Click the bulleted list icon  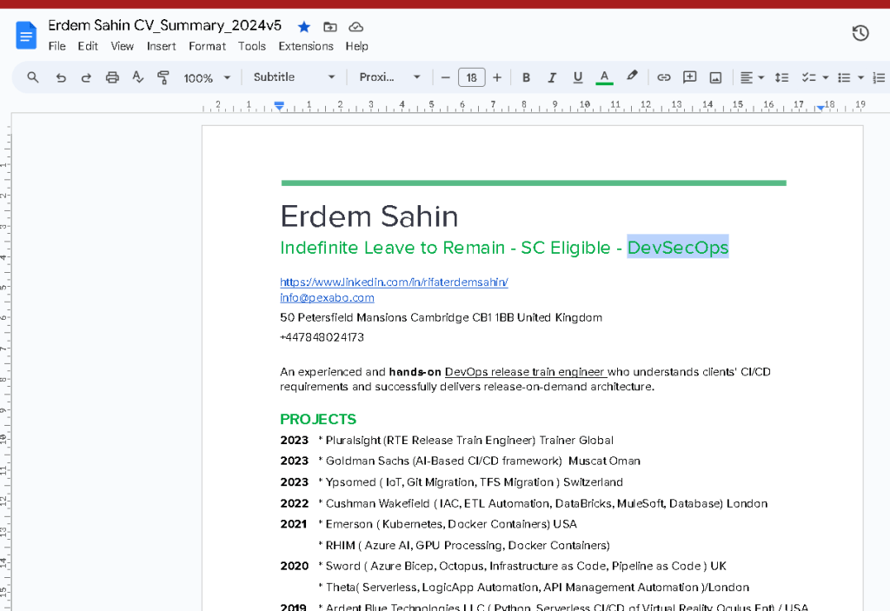click(845, 77)
